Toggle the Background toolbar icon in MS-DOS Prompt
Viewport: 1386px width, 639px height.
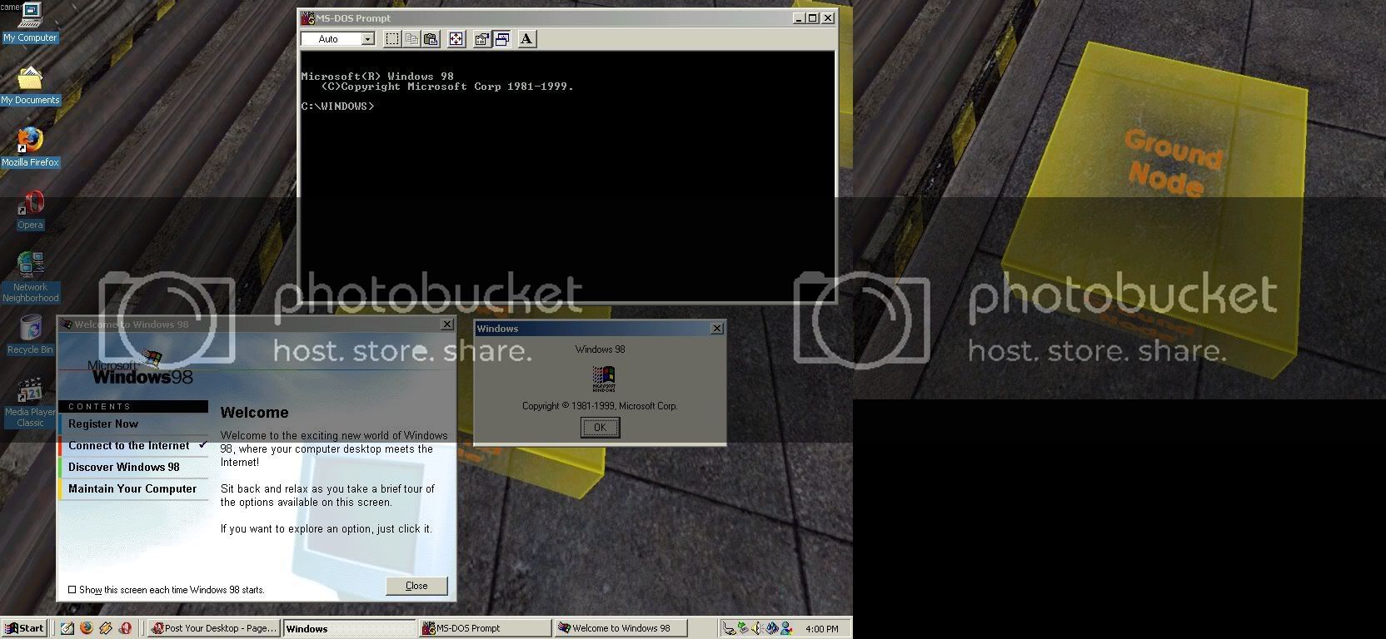click(501, 39)
